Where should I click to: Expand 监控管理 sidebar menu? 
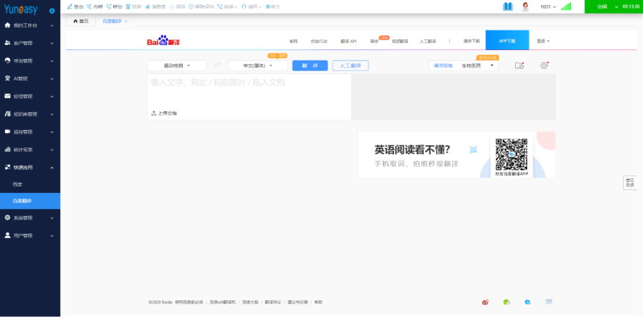[x=30, y=132]
